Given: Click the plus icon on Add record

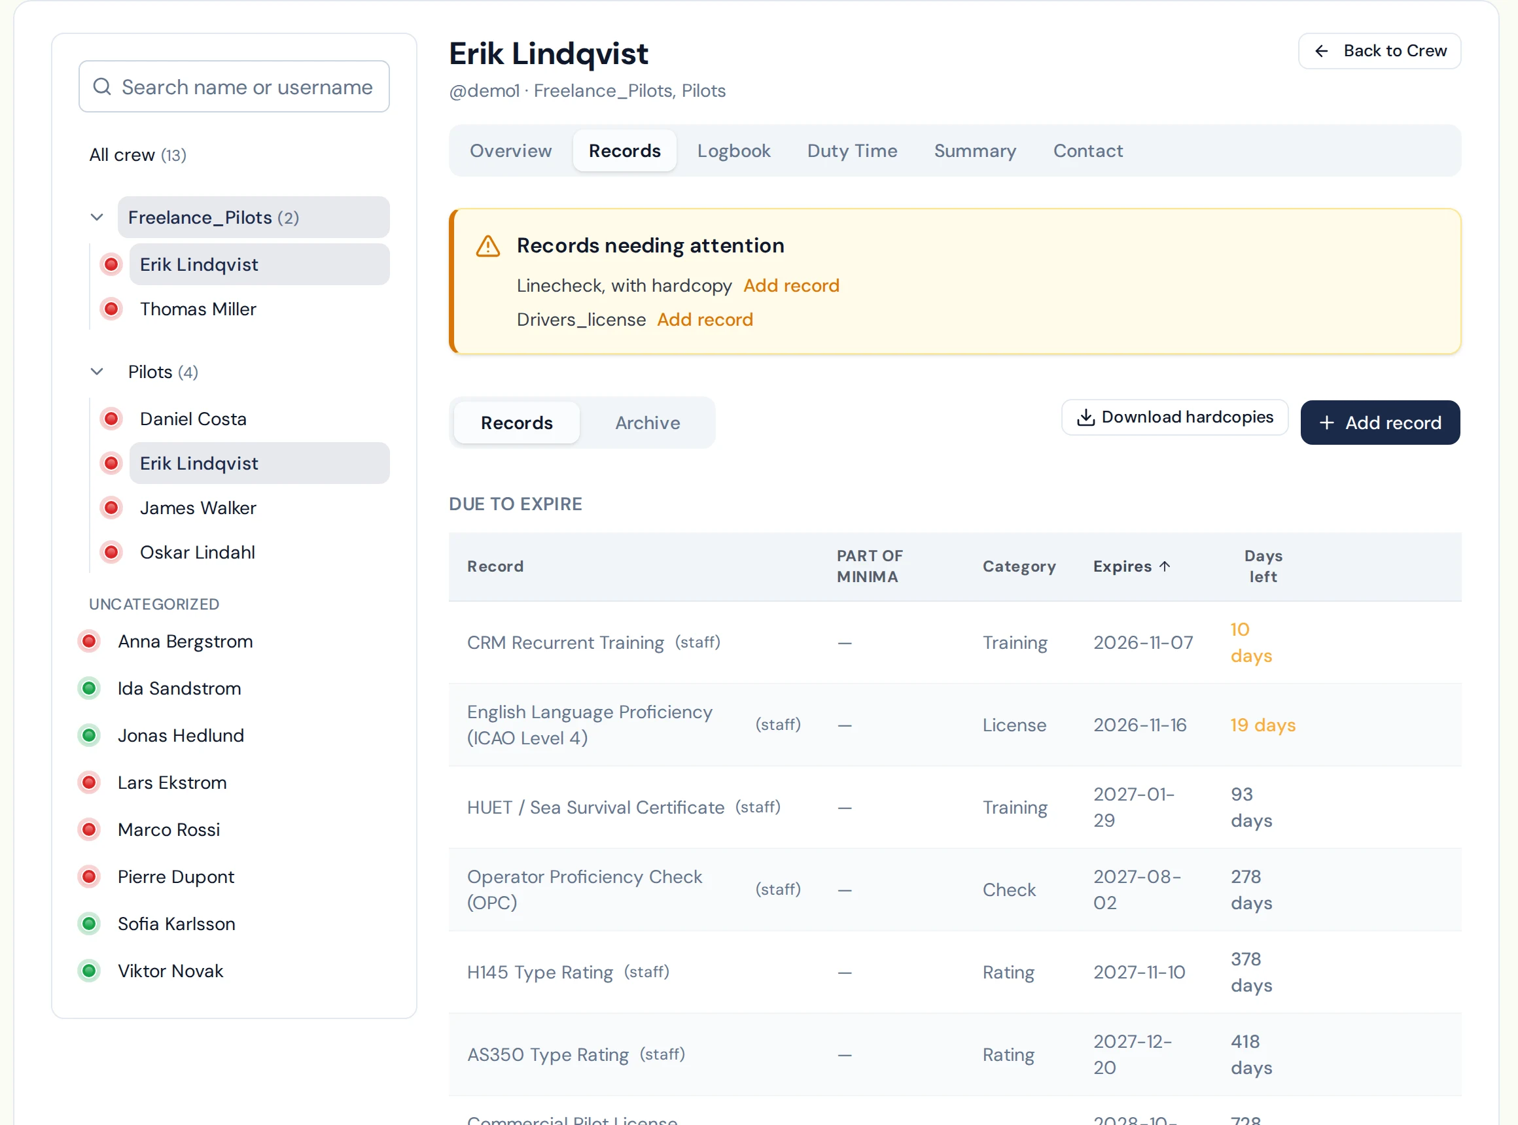Looking at the screenshot, I should pos(1326,423).
